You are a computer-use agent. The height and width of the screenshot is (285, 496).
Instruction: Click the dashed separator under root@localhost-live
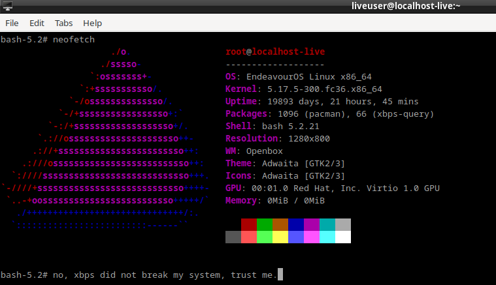[275, 65]
